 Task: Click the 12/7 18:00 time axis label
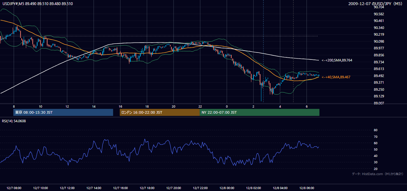click(146, 188)
